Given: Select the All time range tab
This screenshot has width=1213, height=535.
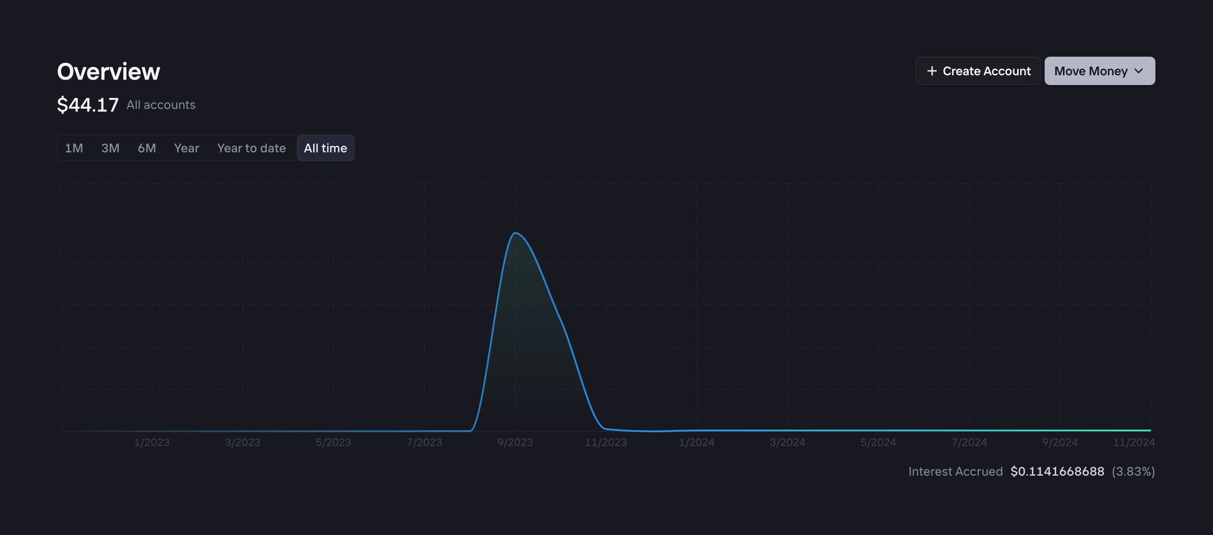Looking at the screenshot, I should (x=325, y=148).
